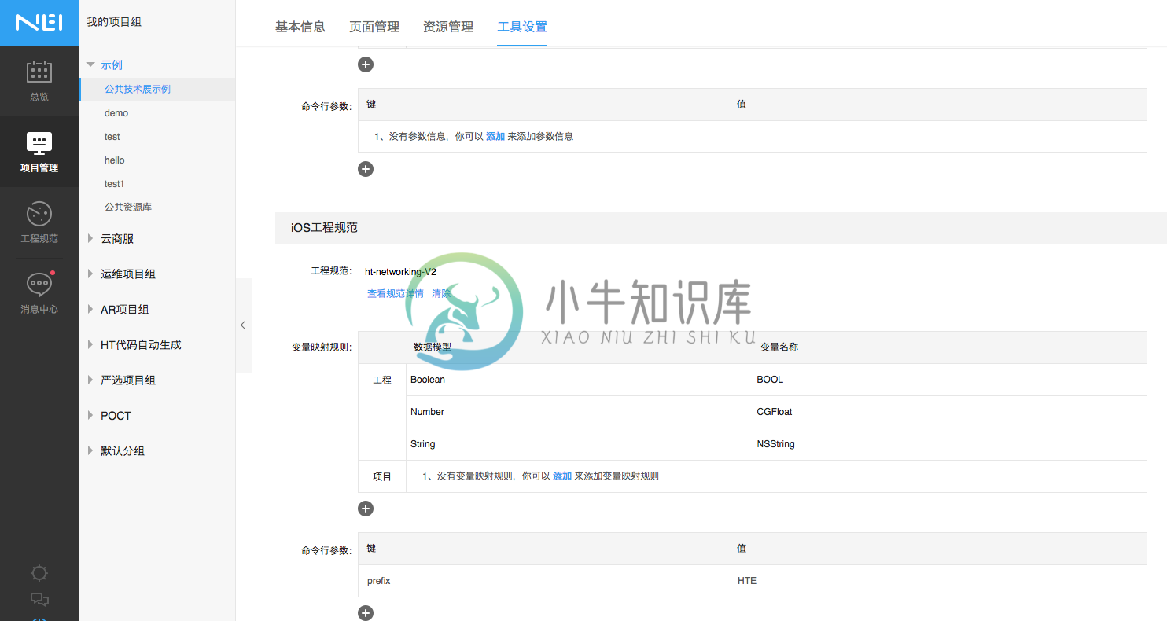This screenshot has width=1167, height=621.
Task: Expand the 默认分组 group
Action: tap(90, 451)
